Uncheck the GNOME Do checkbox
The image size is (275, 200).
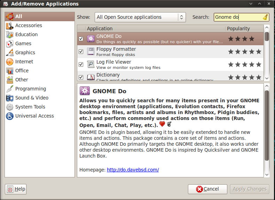click(x=81, y=39)
